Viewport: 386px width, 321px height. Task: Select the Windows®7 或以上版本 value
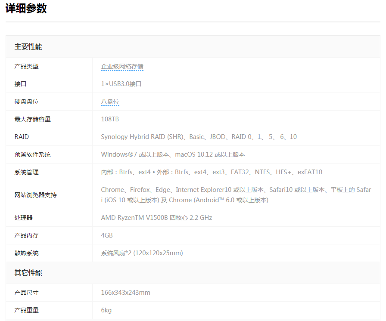pyautogui.click(x=173, y=154)
